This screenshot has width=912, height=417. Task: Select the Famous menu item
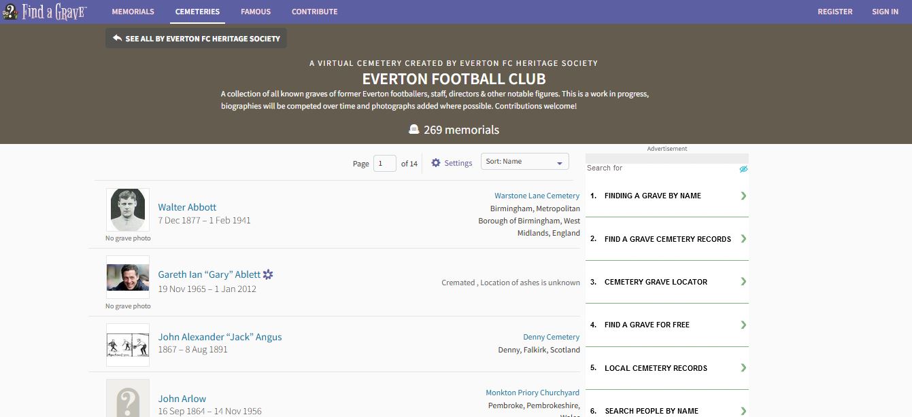click(256, 12)
